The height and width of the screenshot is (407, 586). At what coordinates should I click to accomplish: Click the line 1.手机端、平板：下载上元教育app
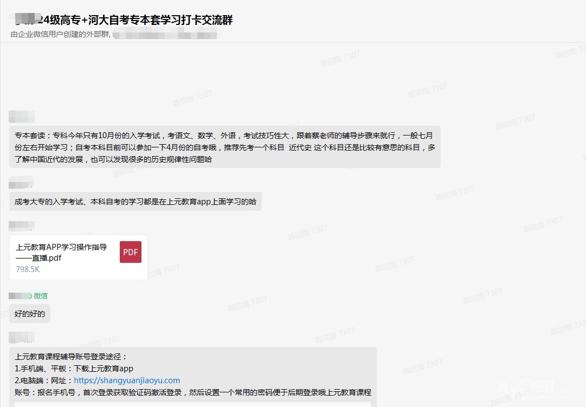tap(74, 369)
